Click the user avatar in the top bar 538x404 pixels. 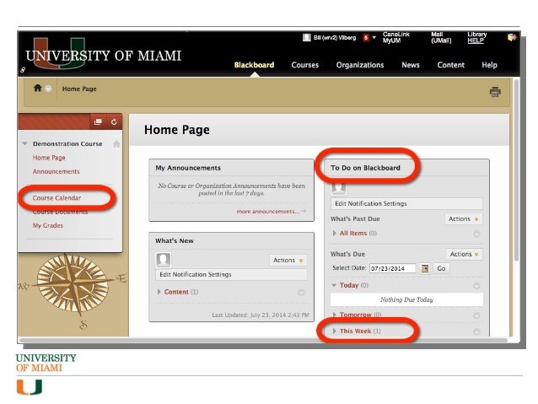pos(307,37)
